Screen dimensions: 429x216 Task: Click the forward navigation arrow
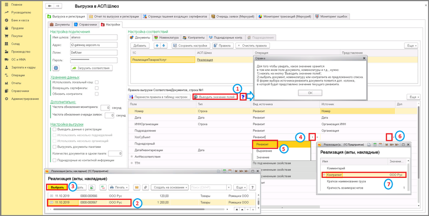click(x=57, y=6)
